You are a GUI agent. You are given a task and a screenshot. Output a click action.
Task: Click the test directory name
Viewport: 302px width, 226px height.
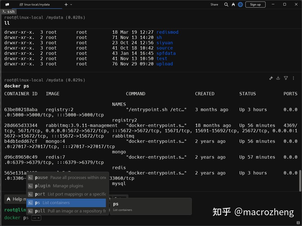click(162, 59)
